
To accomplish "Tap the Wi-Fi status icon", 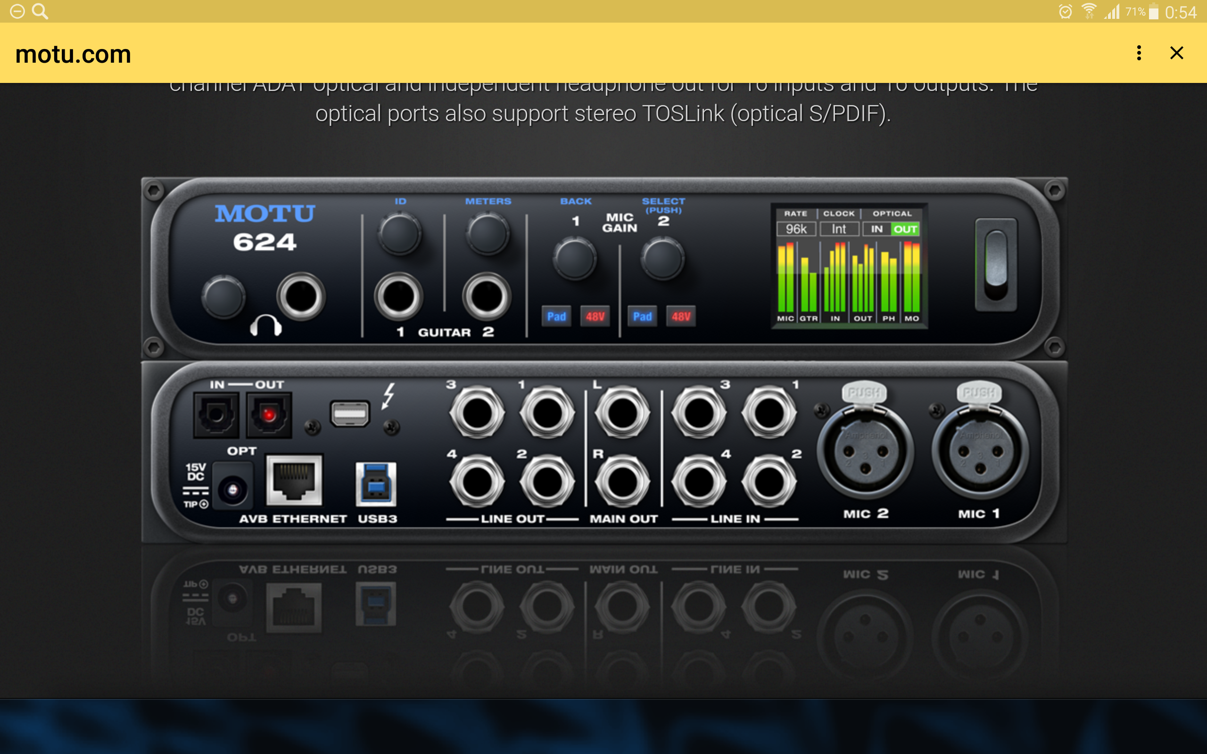I will (x=1088, y=11).
